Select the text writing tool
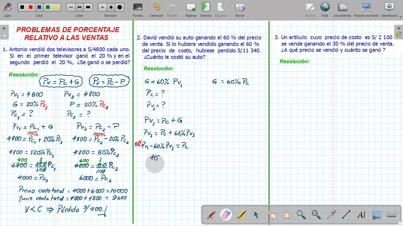The height and width of the screenshot is (226, 403). pos(361,215)
